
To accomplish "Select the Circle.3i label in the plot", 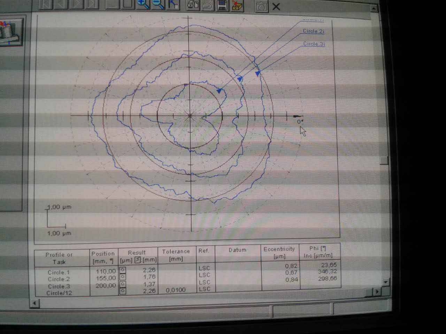I will [314, 44].
